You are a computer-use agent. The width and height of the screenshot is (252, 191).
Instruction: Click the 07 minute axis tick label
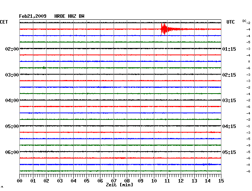pyautogui.click(x=114, y=181)
